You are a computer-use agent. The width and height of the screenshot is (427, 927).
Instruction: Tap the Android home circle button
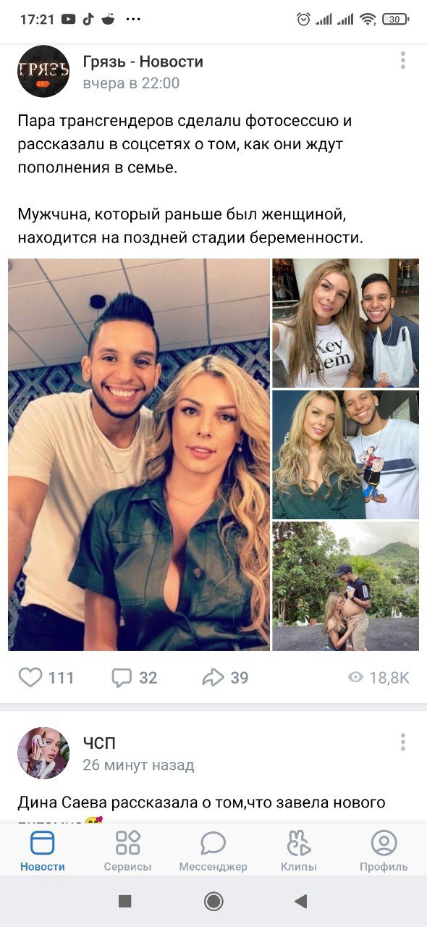coord(213,901)
